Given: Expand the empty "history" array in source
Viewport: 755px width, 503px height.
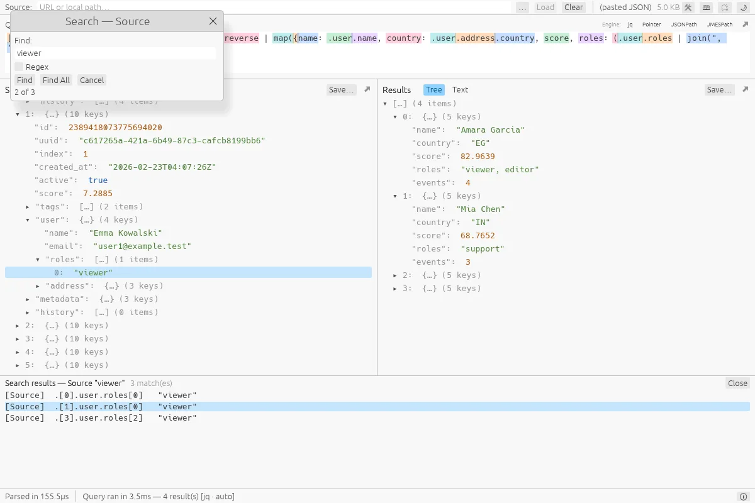Looking at the screenshot, I should (28, 312).
